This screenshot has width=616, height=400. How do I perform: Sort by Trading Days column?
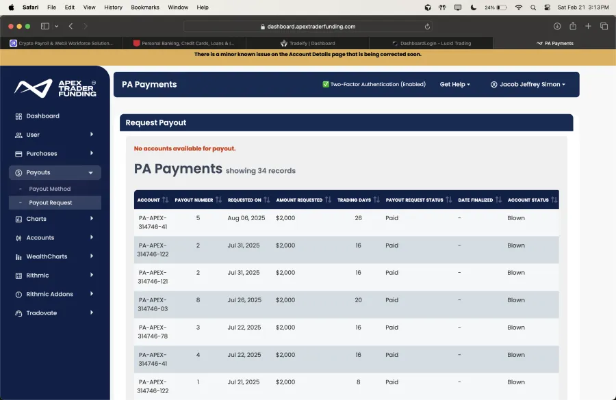pos(376,200)
